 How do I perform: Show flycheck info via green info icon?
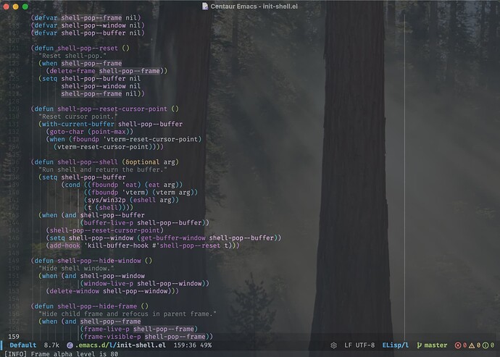486,345
